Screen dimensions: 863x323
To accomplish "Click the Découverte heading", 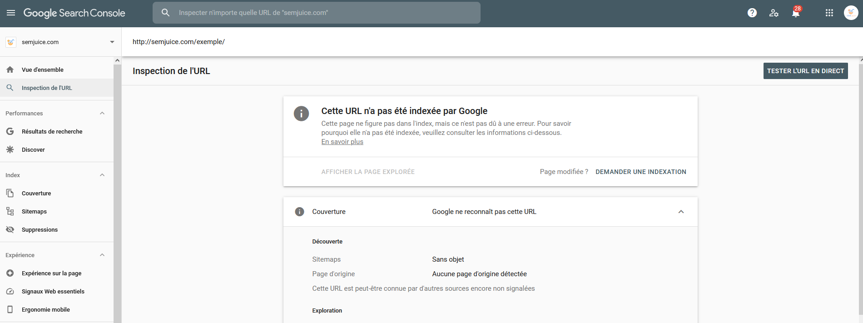I will [327, 242].
